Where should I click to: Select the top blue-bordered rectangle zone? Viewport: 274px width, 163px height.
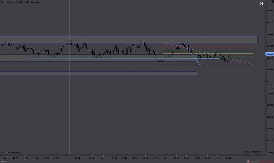point(128,39)
